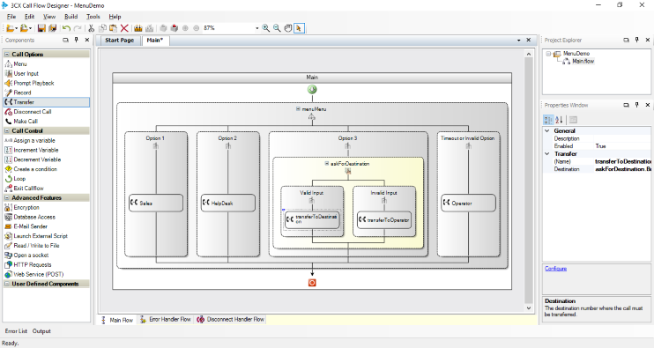Image resolution: width=654 pixels, height=348 pixels.
Task: Sort properties alphabetically with A-Z icon
Action: point(560,120)
